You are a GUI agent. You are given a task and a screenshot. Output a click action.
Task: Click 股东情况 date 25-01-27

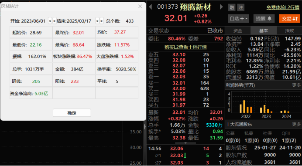point(265,148)
